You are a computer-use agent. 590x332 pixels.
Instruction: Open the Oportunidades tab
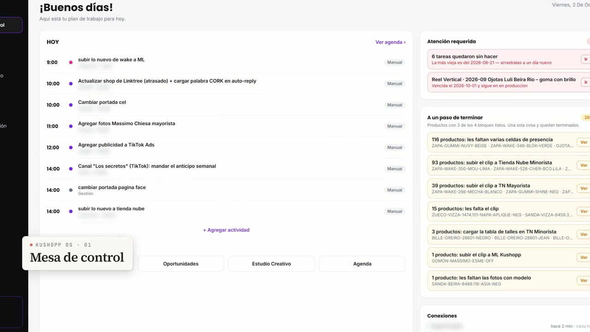tap(181, 264)
